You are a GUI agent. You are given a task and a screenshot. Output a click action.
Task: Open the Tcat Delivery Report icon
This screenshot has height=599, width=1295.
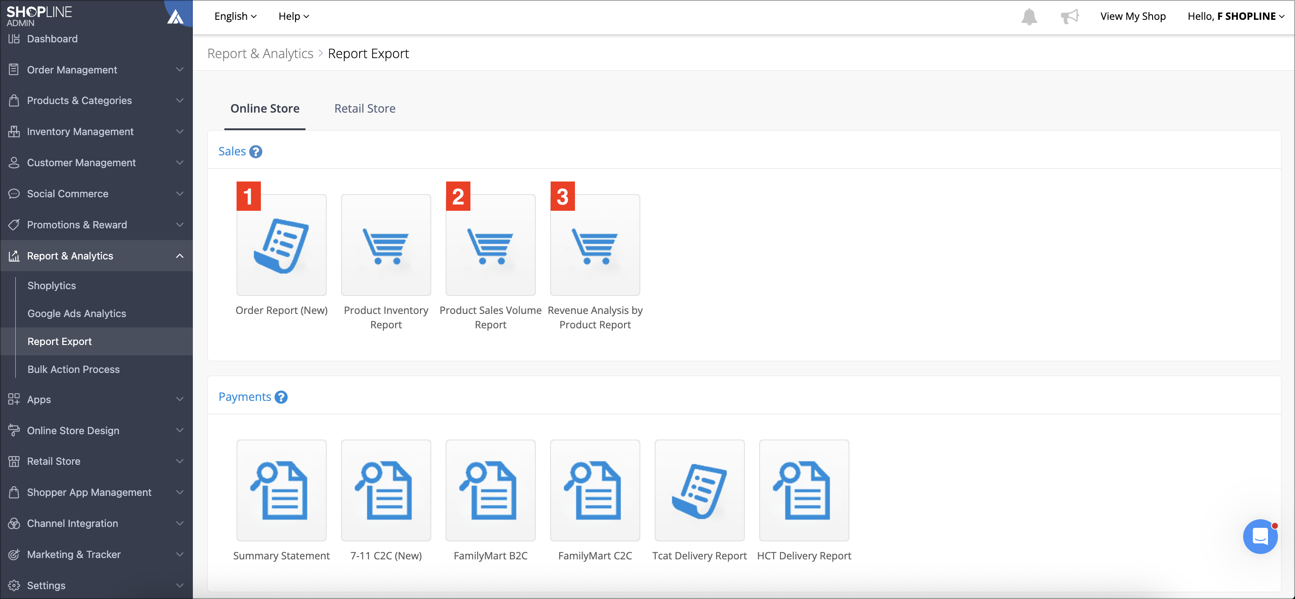(700, 490)
